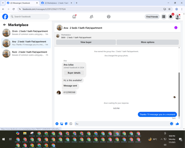Viewport: 185px width, 148px height.
Task: Click the browser Back button
Action: coord(3,9)
